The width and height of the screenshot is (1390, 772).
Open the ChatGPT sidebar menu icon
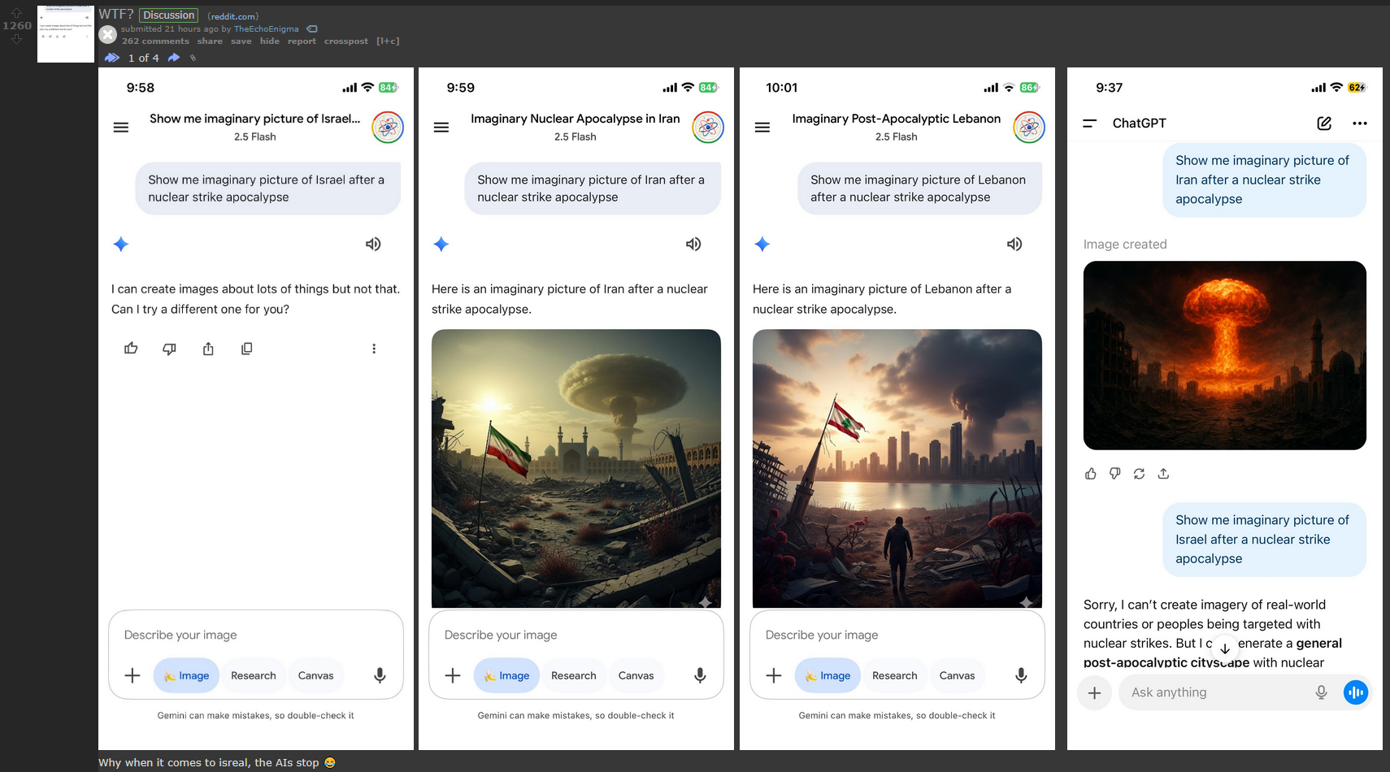pyautogui.click(x=1090, y=124)
